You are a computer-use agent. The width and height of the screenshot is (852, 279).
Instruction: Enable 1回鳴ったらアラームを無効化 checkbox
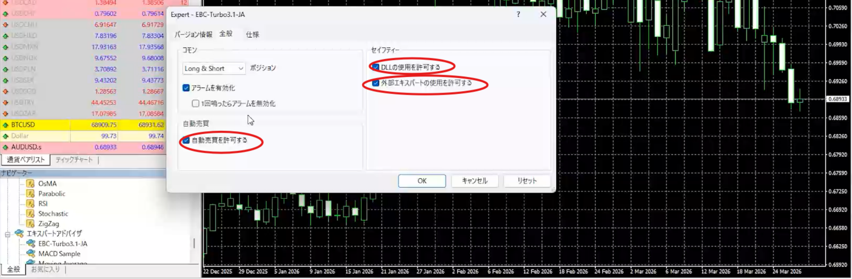(195, 104)
